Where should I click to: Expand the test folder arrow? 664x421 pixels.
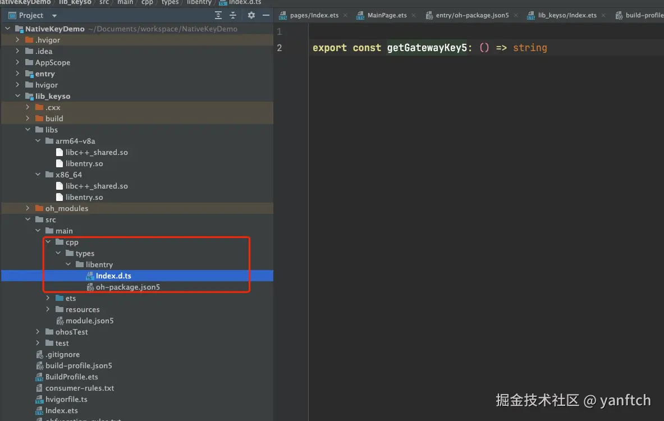[38, 342]
